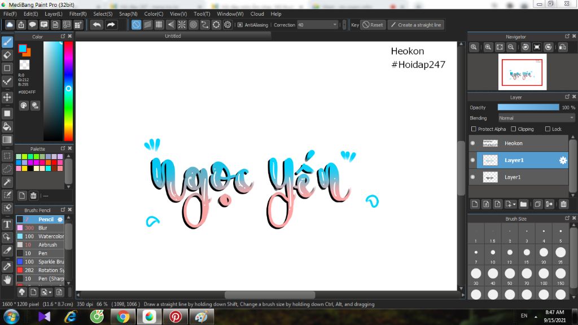Enable layer Lock checkbox

coord(548,129)
